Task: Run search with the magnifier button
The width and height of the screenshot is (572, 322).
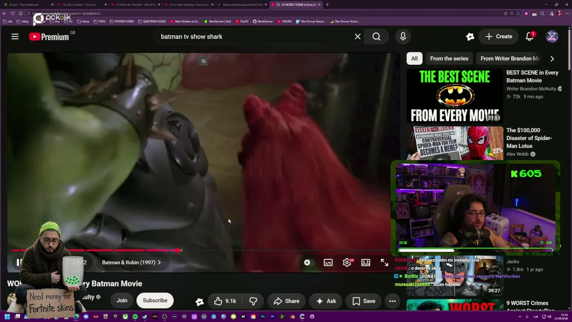Action: [x=376, y=37]
